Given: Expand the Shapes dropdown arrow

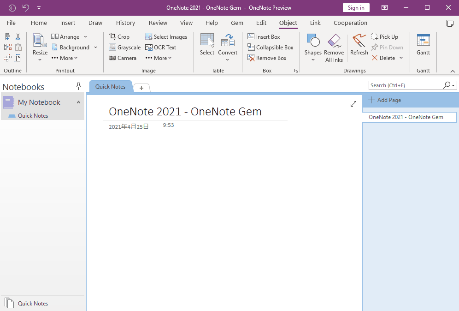Looking at the screenshot, I should (x=313, y=60).
